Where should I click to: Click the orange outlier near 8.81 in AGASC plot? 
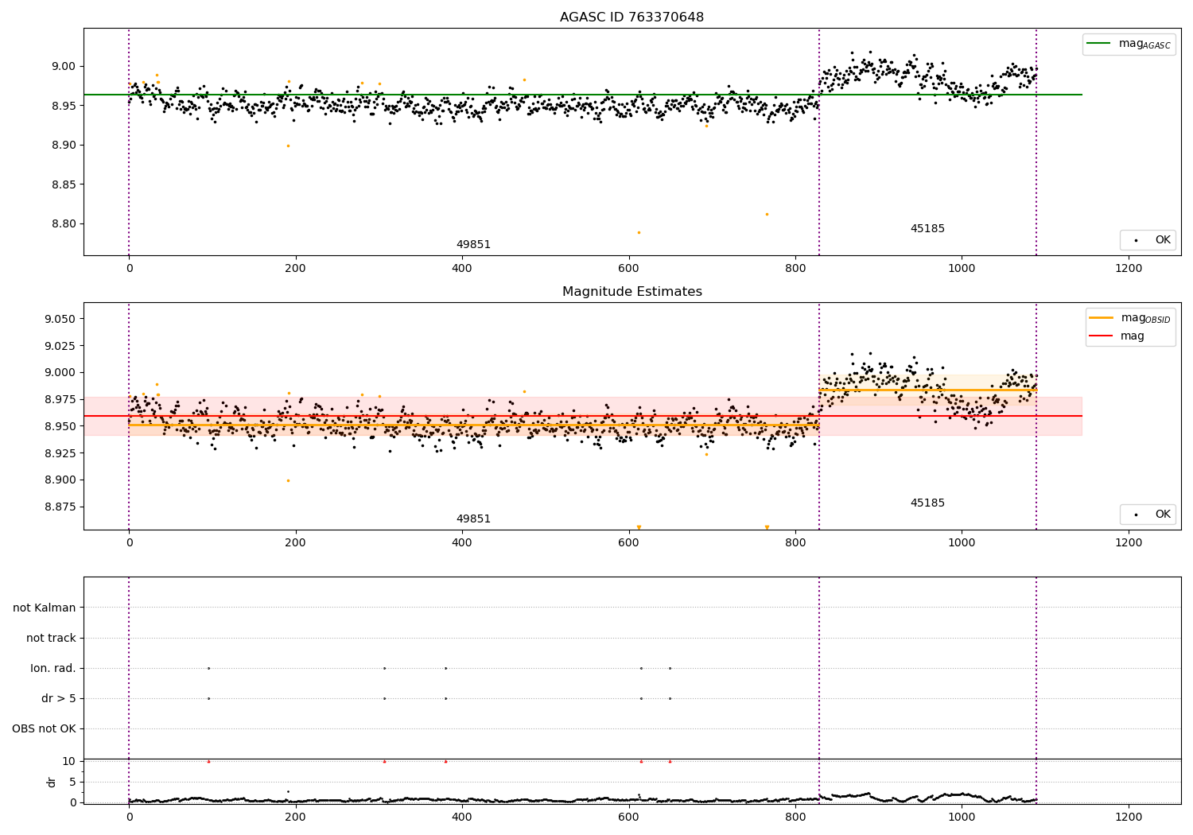[x=767, y=214]
